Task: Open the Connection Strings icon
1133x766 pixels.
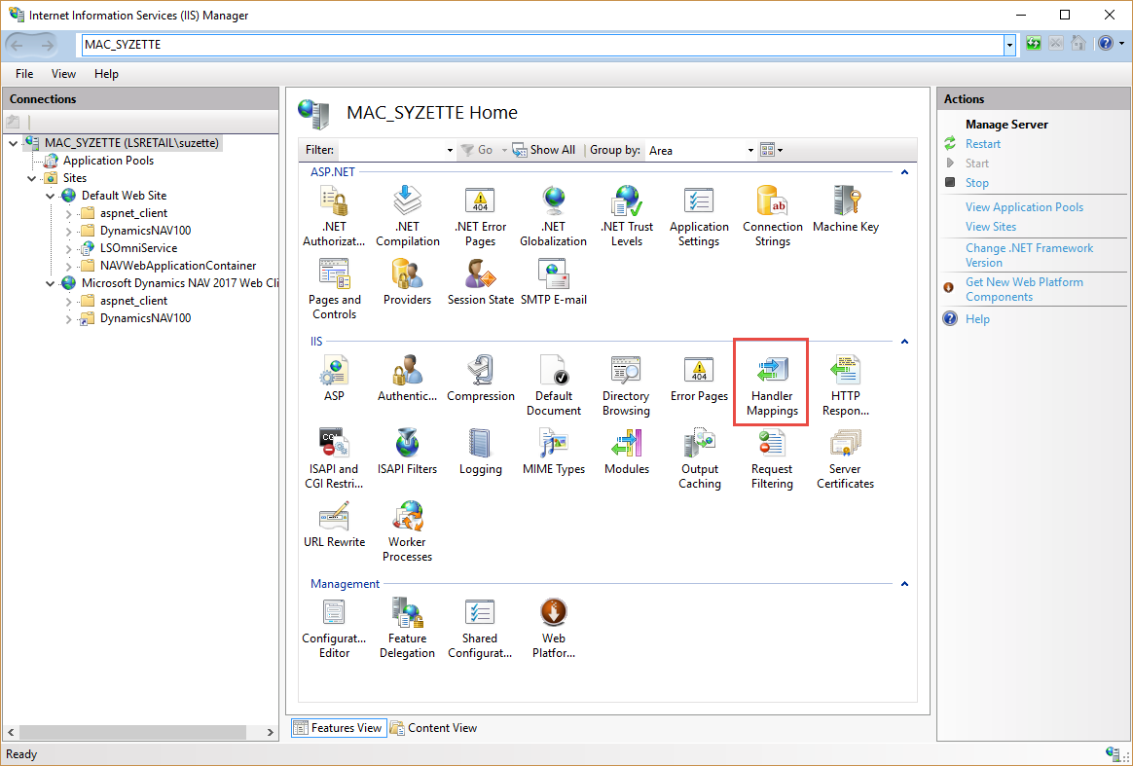Action: [x=772, y=216]
